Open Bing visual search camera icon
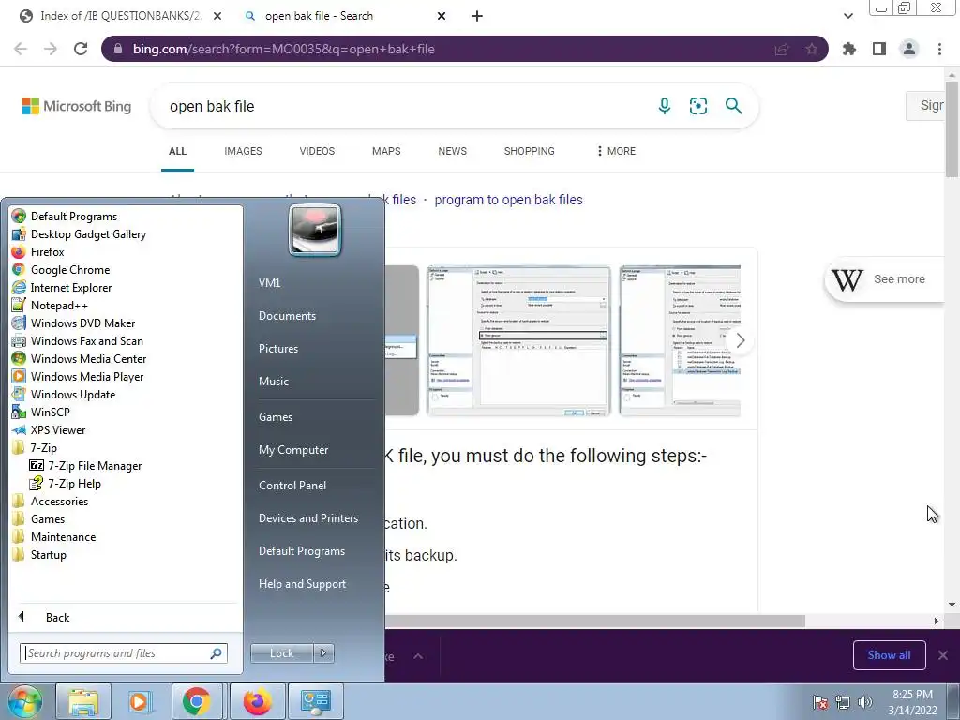The width and height of the screenshot is (960, 720). tap(697, 106)
